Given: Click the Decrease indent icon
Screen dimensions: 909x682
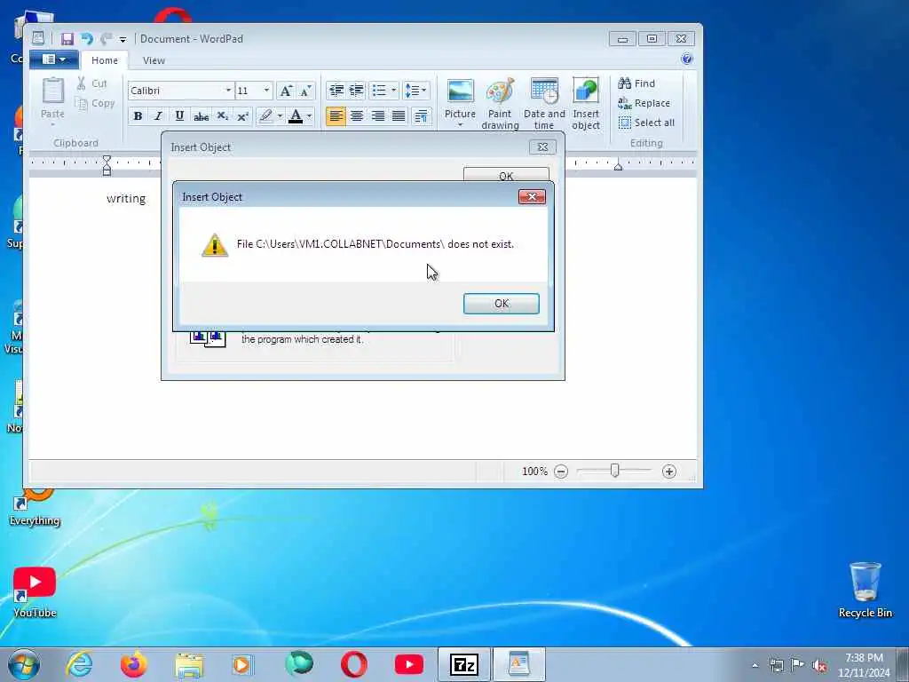Looking at the screenshot, I should pyautogui.click(x=336, y=91).
